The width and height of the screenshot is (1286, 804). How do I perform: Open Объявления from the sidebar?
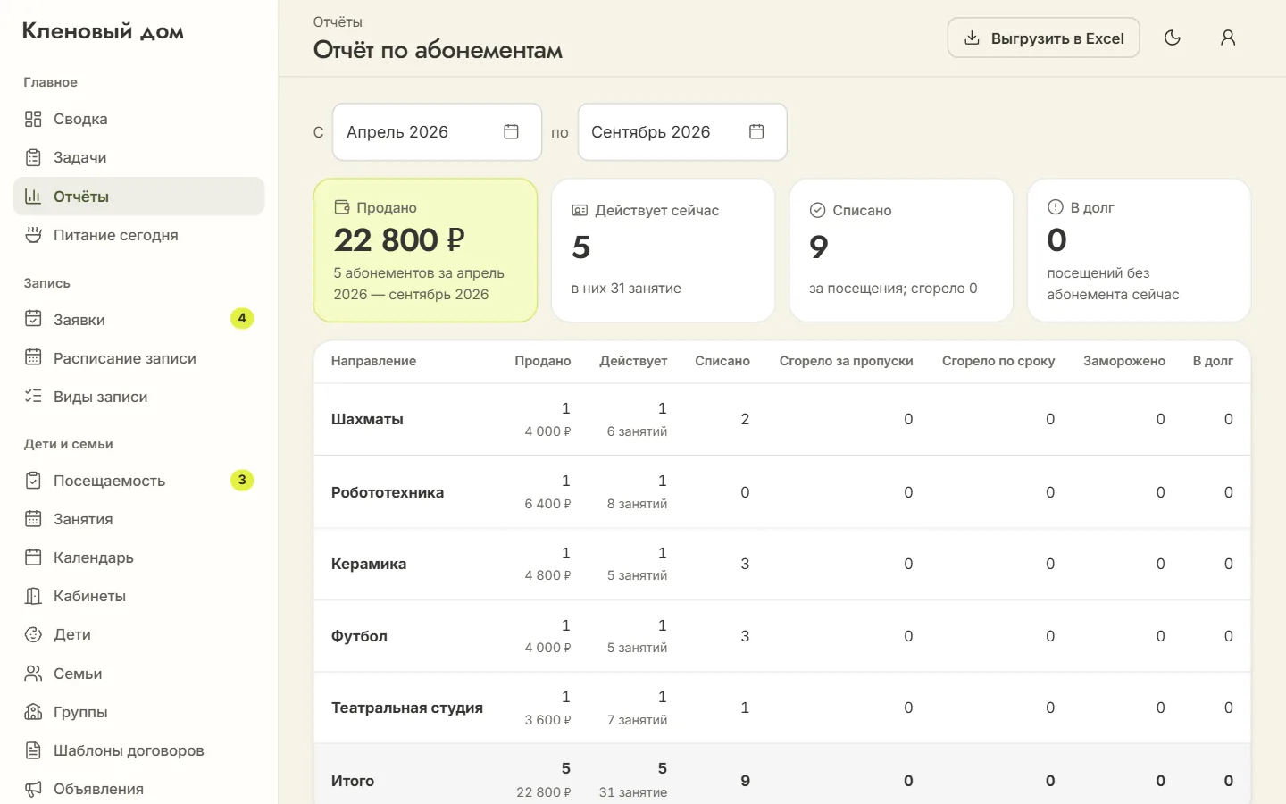pos(138,789)
